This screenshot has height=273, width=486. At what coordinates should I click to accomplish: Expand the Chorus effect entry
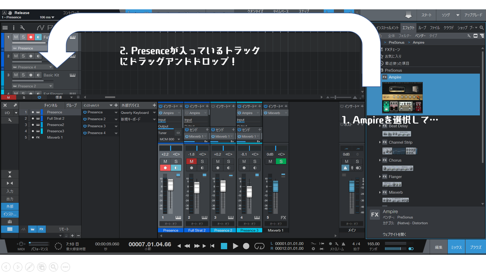pyautogui.click(x=380, y=160)
